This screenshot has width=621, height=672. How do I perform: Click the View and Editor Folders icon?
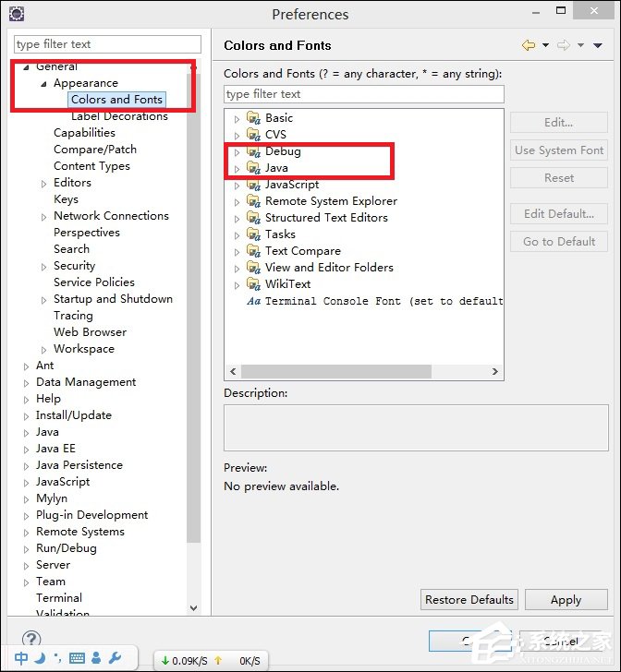pyautogui.click(x=253, y=267)
